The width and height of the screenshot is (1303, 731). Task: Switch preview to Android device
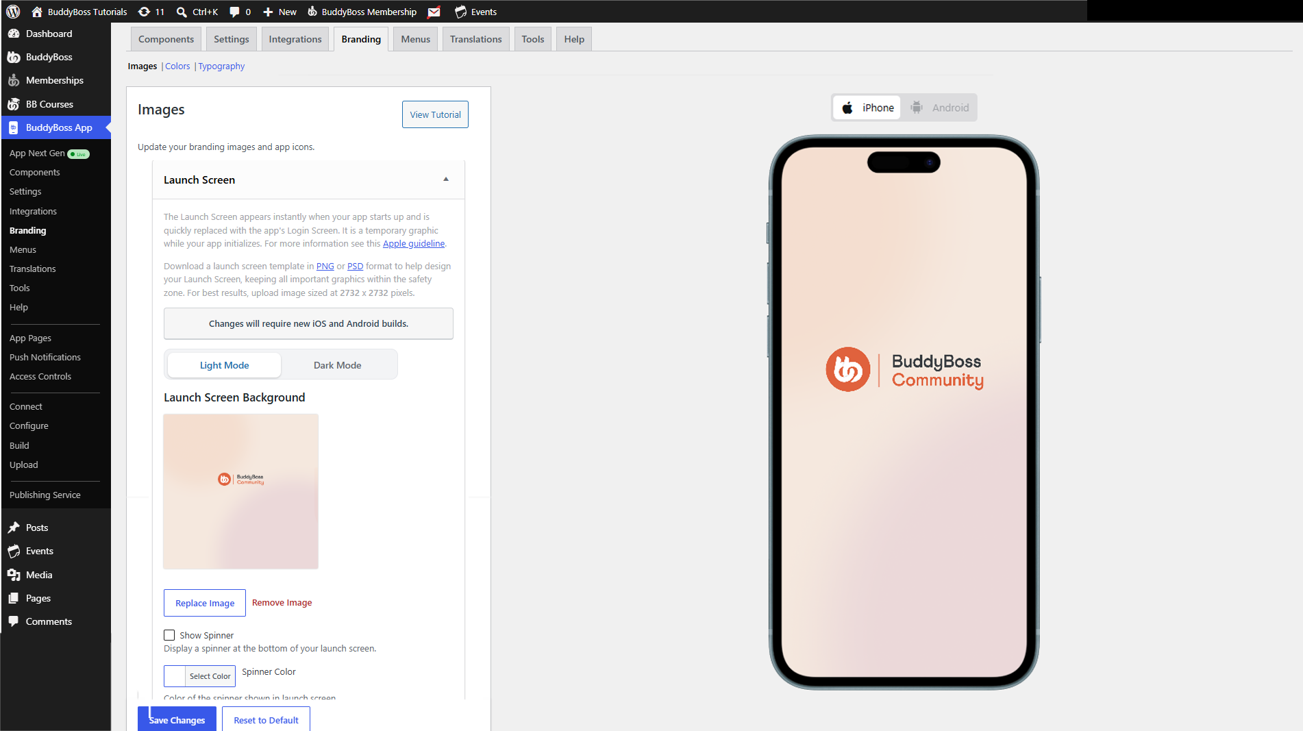pos(939,108)
